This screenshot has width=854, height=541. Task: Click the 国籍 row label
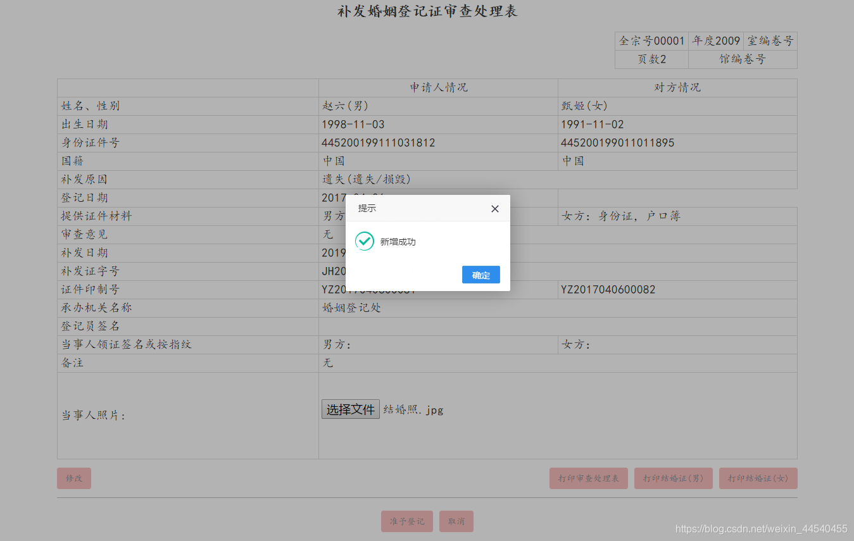[x=72, y=161]
